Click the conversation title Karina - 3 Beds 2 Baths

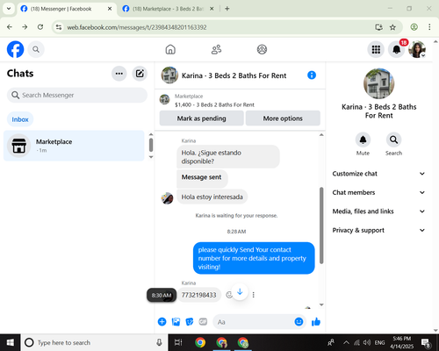[x=234, y=75]
